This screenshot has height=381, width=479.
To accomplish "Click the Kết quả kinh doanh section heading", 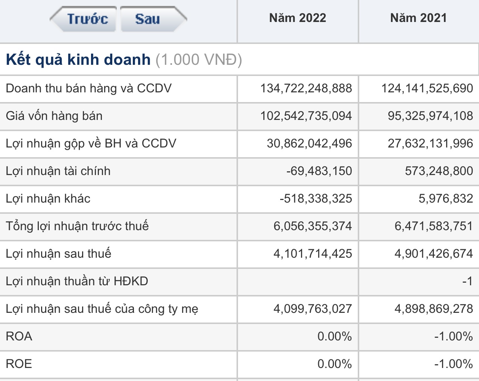I will (78, 60).
